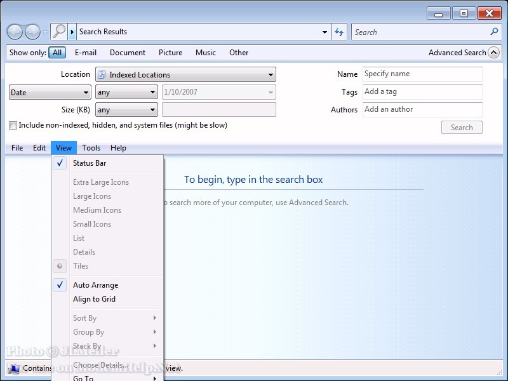Toggle Status Bar in View menu
The height and width of the screenshot is (381, 508).
coord(90,163)
